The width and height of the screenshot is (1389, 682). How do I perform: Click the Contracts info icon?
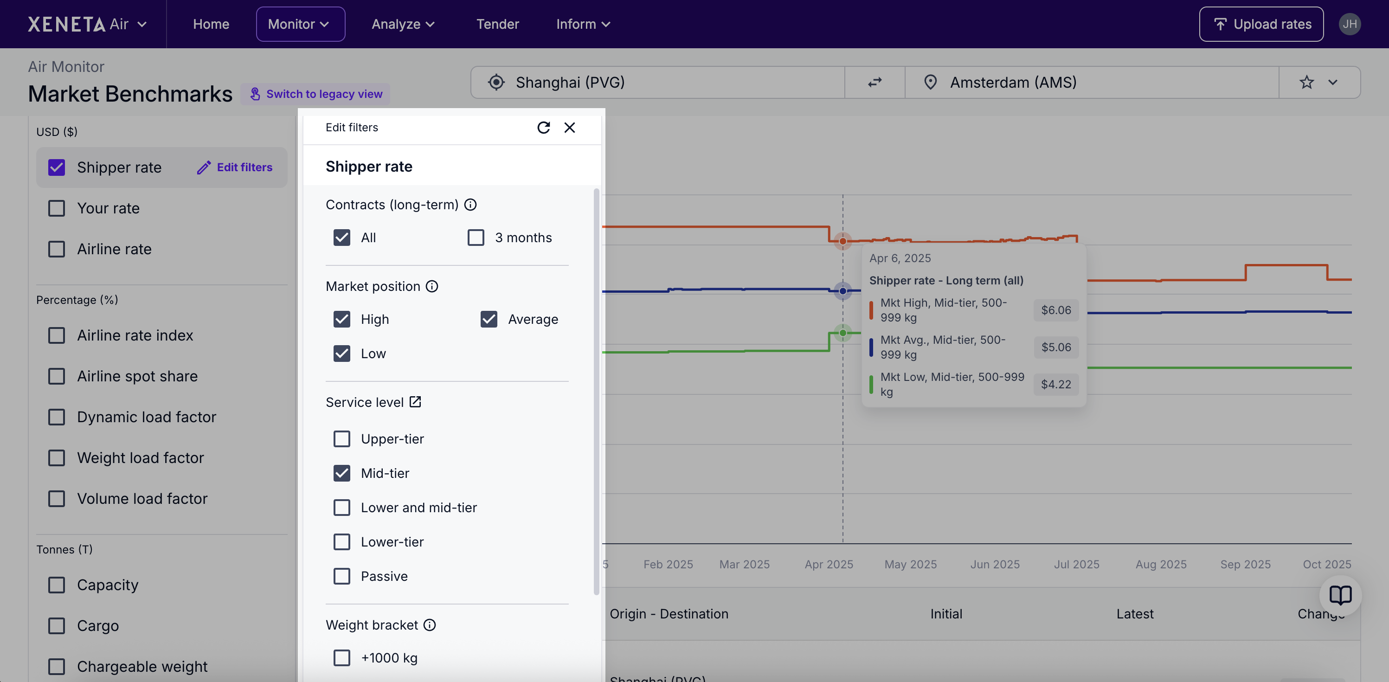pos(470,205)
